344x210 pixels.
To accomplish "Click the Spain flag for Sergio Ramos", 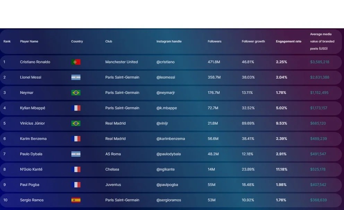I will [76, 200].
